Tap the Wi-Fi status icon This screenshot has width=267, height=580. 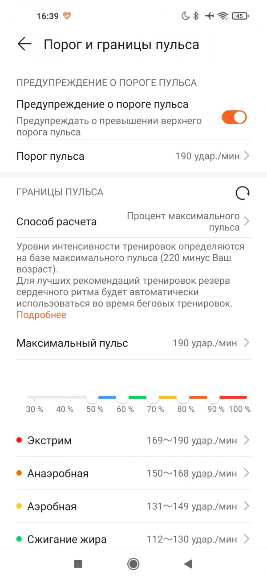pyautogui.click(x=222, y=16)
